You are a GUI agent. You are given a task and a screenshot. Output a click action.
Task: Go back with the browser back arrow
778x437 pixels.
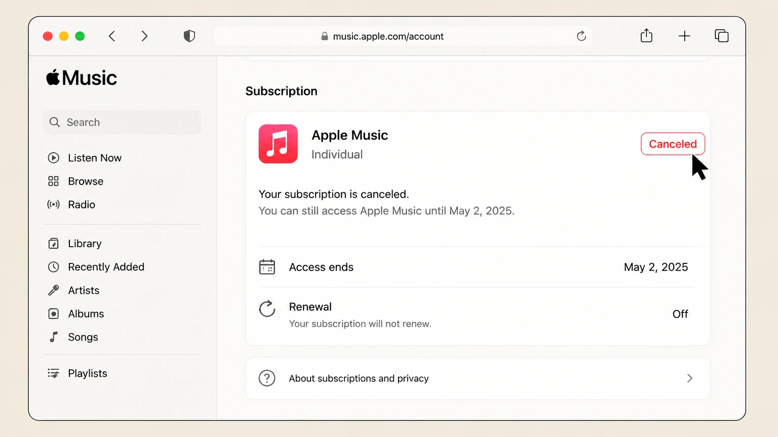coord(112,36)
